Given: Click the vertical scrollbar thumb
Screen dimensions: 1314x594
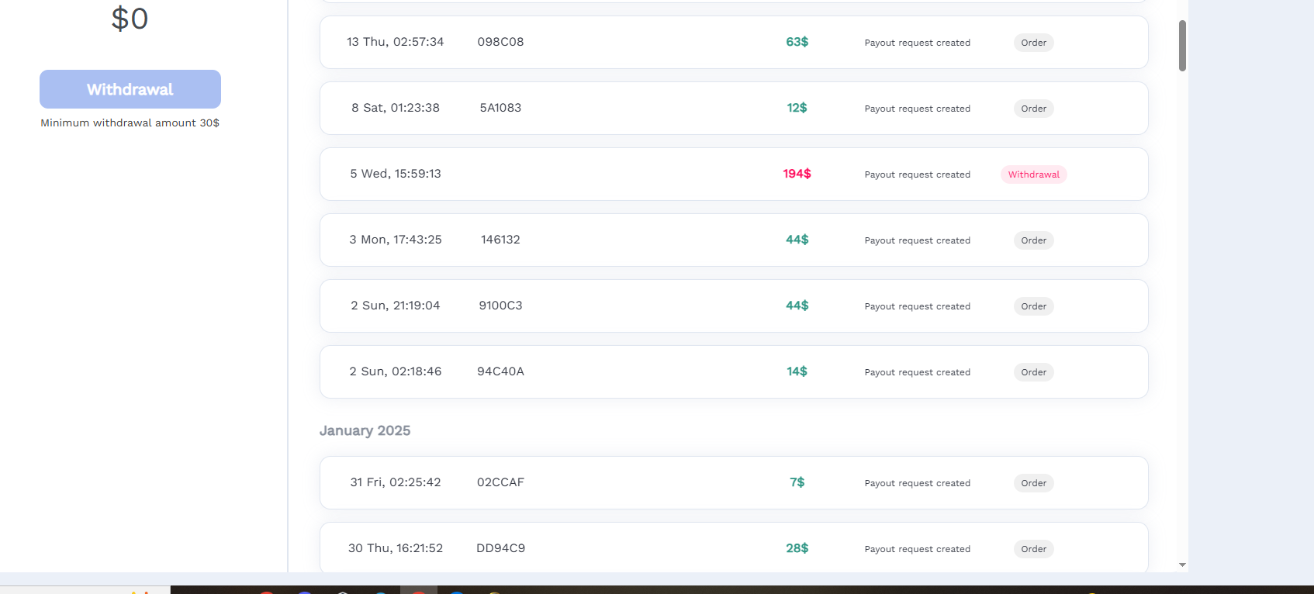Looking at the screenshot, I should (x=1182, y=46).
